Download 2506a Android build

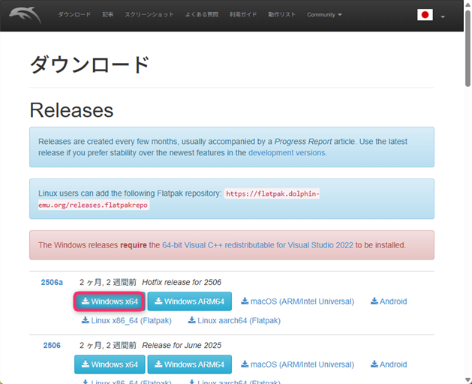(389, 301)
